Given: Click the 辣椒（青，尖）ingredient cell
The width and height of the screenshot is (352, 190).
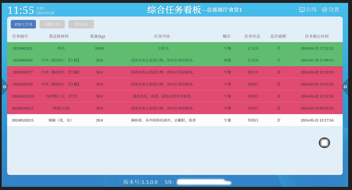Looking at the screenshot, I should 60,120.
